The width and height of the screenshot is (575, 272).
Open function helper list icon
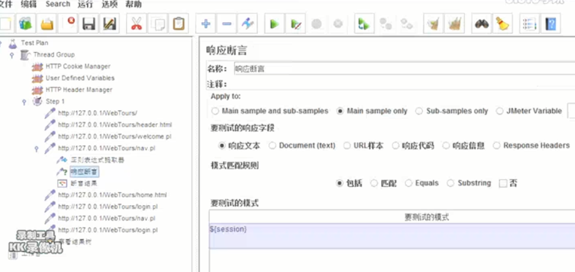click(529, 24)
